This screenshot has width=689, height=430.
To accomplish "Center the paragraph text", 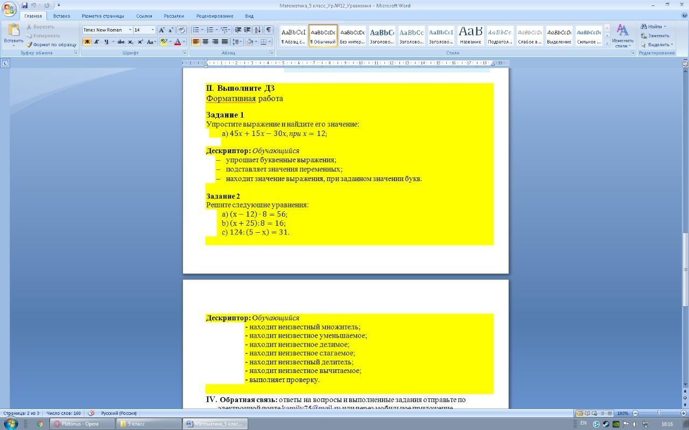I will coord(206,42).
